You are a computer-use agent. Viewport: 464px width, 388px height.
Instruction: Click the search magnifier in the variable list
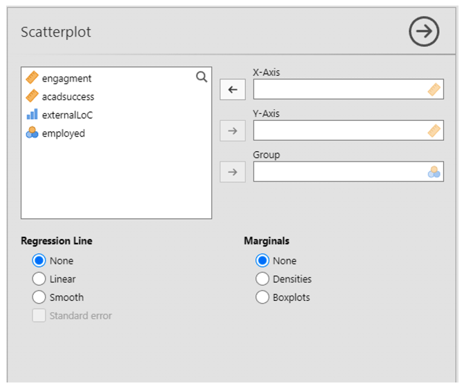(202, 77)
